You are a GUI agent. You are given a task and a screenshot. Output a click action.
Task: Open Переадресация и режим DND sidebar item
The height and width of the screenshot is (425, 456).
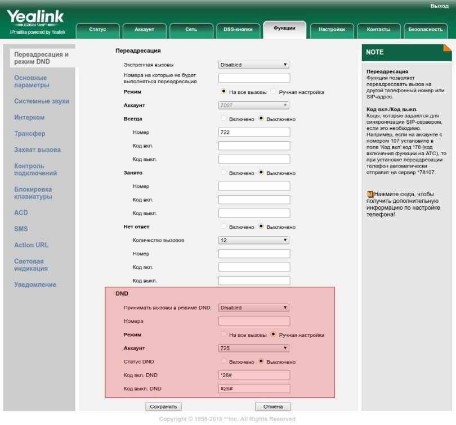point(41,58)
